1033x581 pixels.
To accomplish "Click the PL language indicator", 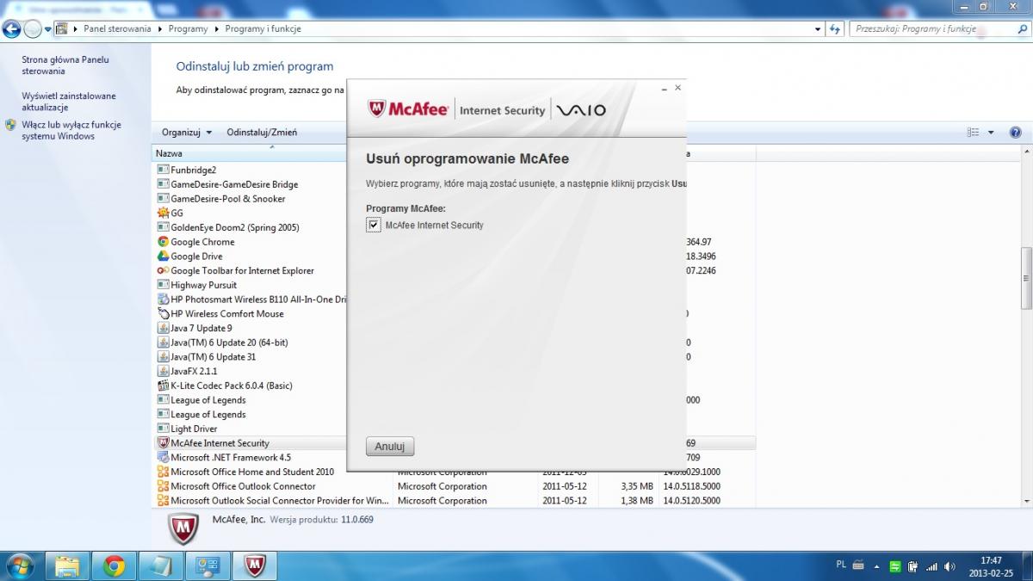I will click(x=841, y=565).
